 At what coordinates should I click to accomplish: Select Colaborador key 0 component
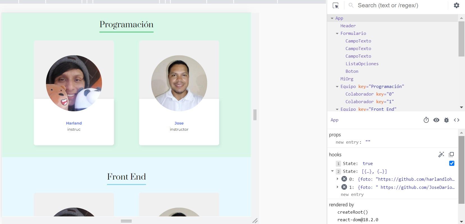(x=369, y=94)
